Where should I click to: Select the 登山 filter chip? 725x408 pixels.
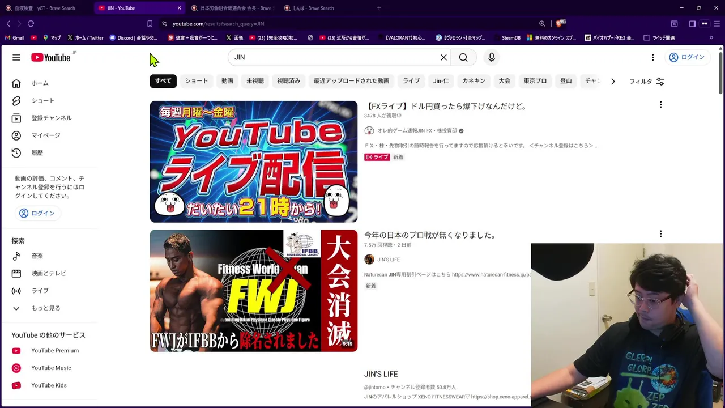(566, 81)
